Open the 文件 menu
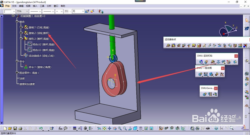Screen dimensions: 250x135 pos(14,6)
